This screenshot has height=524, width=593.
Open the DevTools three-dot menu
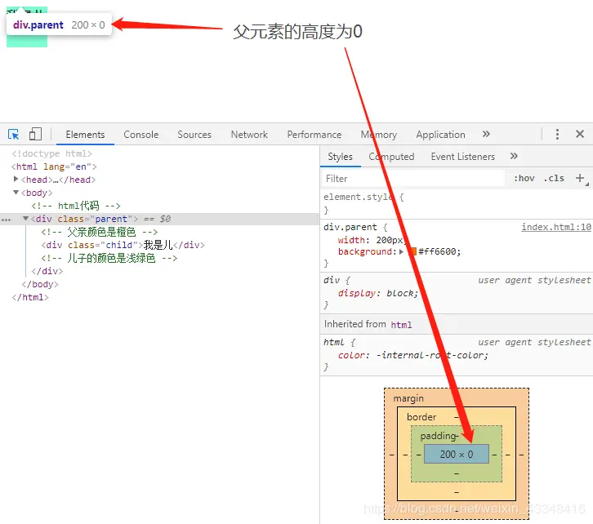coord(557,134)
